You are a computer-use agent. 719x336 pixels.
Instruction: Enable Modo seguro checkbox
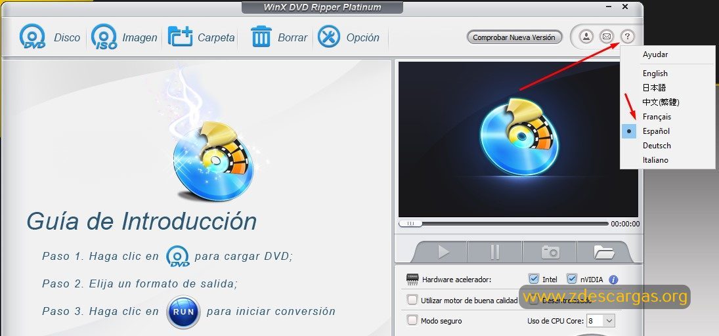(x=412, y=320)
